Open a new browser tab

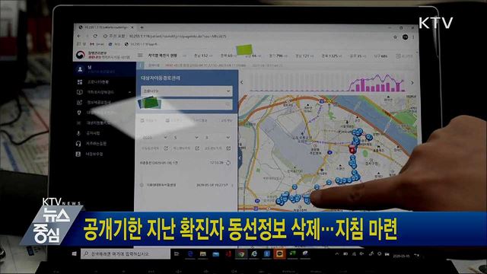[142, 27]
